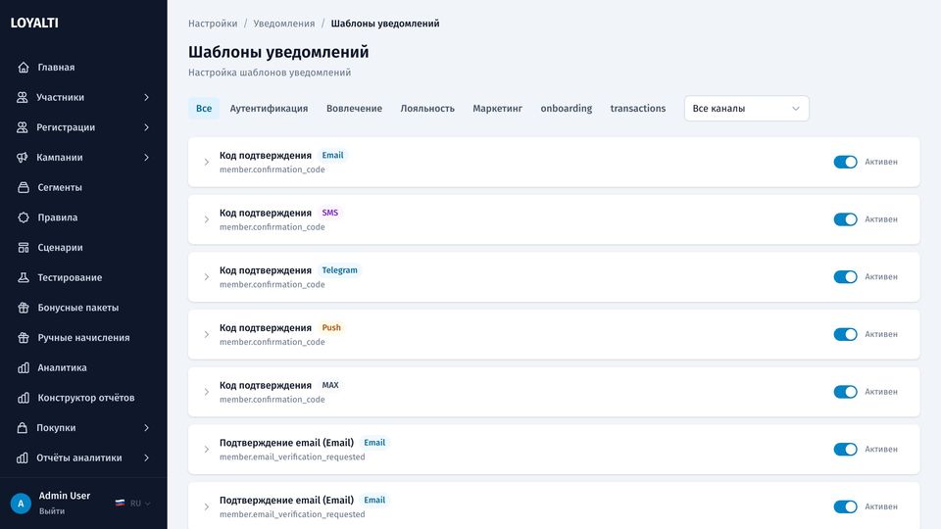Click the Ручные начисления gift icon

(x=24, y=338)
